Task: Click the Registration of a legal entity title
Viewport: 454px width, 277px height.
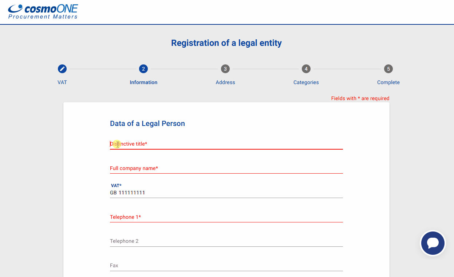Action: [226, 43]
